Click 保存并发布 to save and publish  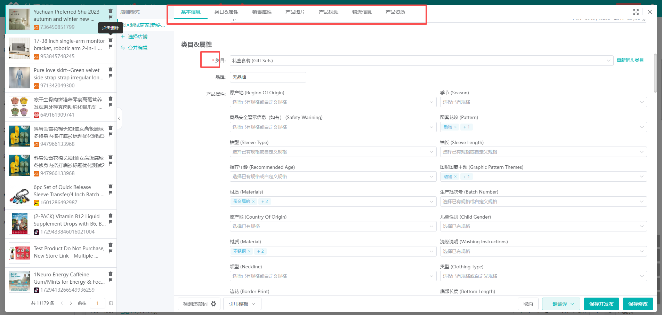point(602,304)
